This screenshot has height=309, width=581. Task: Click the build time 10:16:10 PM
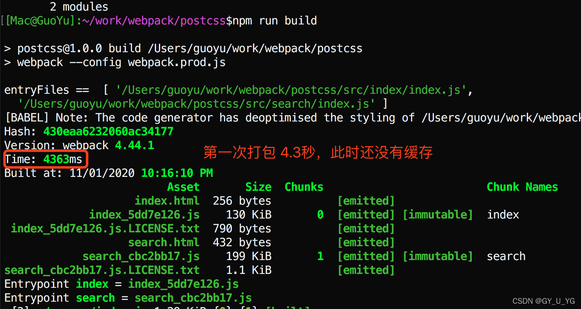point(177,173)
